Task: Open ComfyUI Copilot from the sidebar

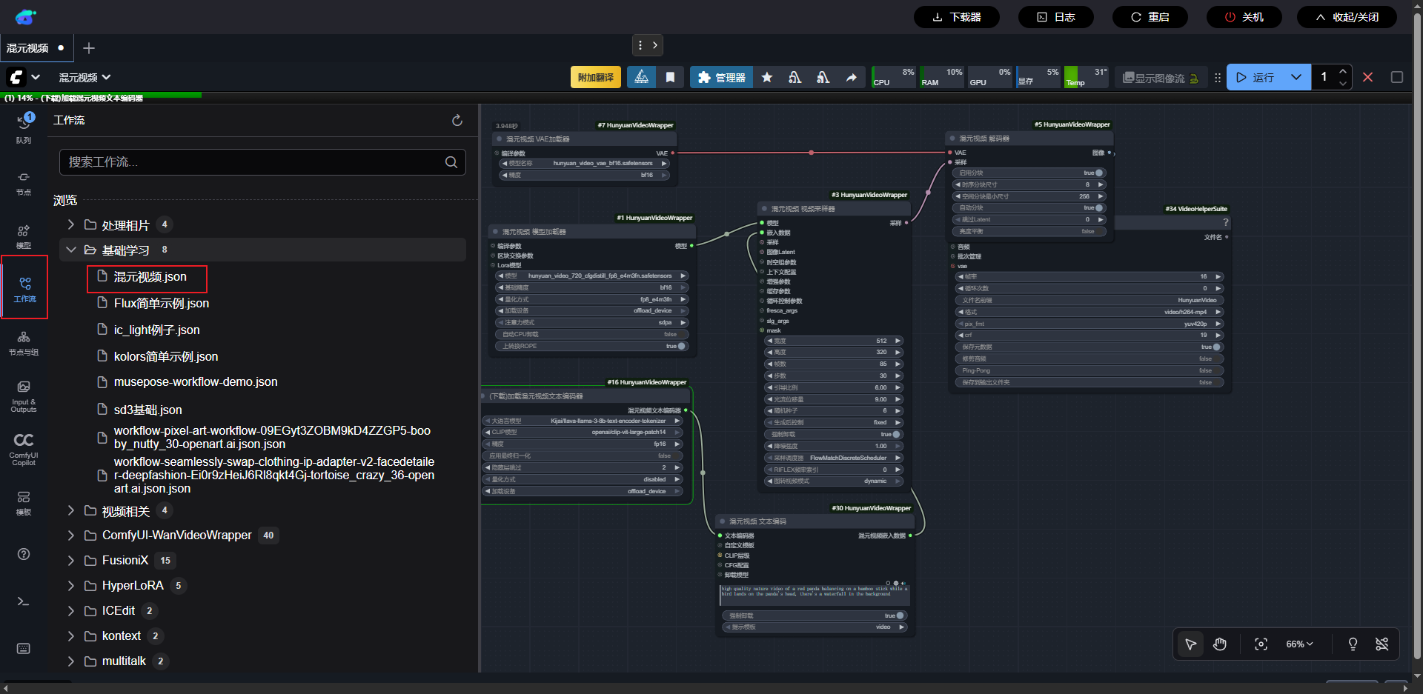Action: (24, 450)
